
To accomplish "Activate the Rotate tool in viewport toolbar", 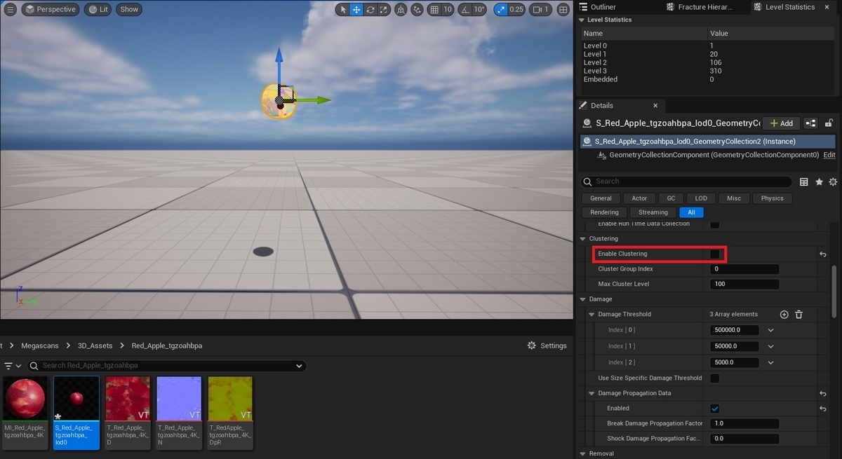I will click(370, 9).
